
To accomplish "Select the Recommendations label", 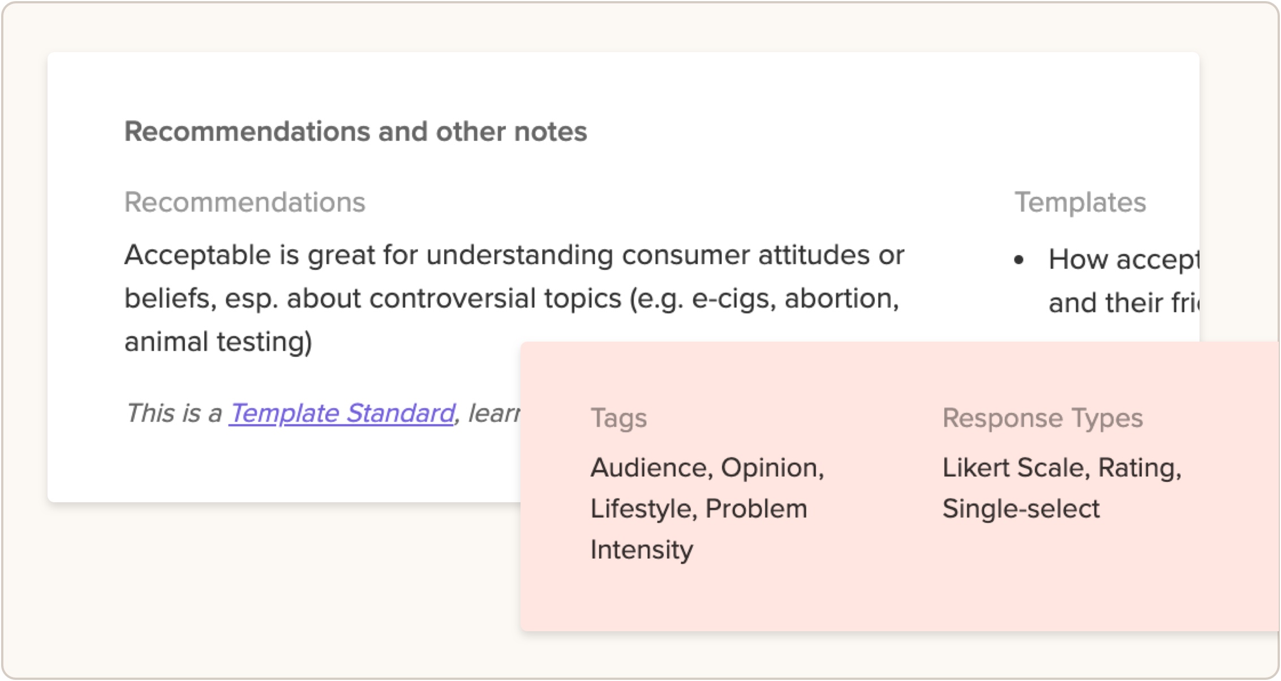I will coord(244,202).
